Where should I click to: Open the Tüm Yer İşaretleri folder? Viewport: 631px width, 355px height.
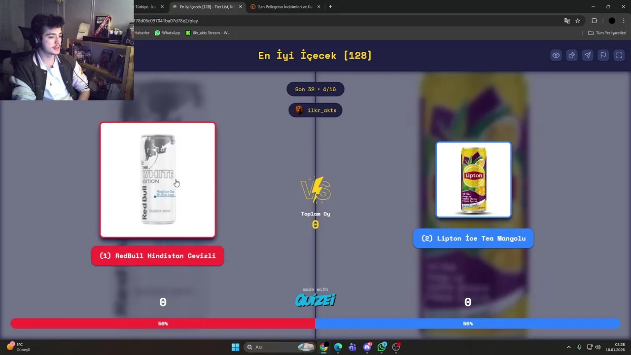coord(607,33)
